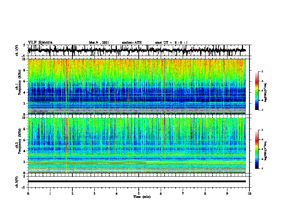Click the "10" label on the time axis
Image resolution: width=281 pixels, height=217 pixels.
pyautogui.click(x=249, y=194)
